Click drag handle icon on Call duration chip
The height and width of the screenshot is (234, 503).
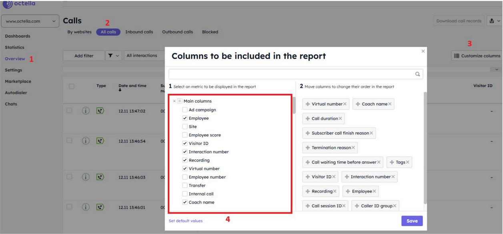coord(307,119)
